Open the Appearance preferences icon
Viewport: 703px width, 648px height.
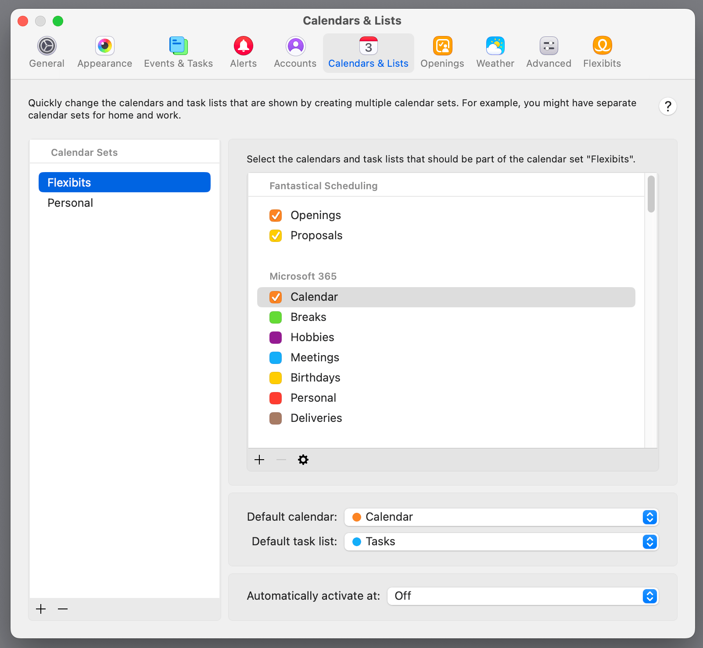(105, 46)
